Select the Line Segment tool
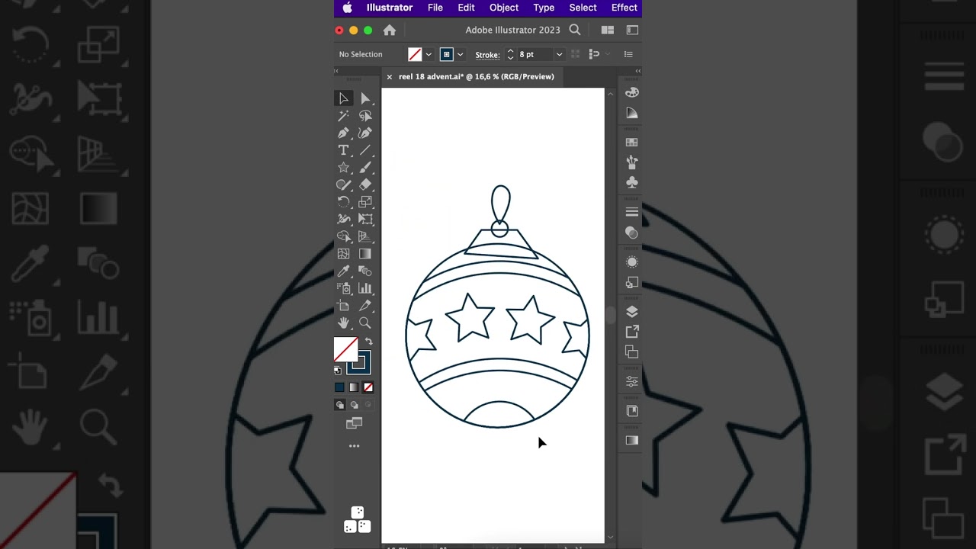The width and height of the screenshot is (976, 549). pyautogui.click(x=365, y=150)
